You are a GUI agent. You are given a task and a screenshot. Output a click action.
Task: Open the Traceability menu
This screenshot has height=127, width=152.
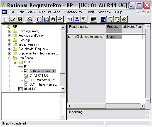pyautogui.click(x=73, y=12)
